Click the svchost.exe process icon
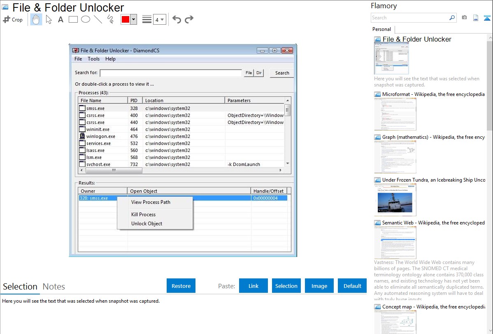The image size is (493, 334). pyautogui.click(x=82, y=164)
